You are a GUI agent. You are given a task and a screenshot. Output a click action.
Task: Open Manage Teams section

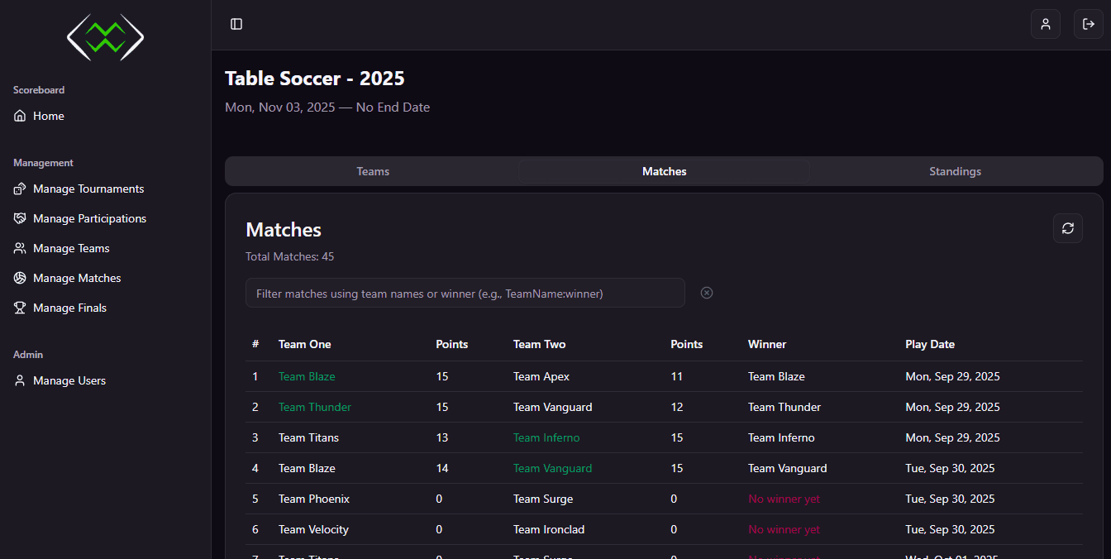[x=71, y=248]
